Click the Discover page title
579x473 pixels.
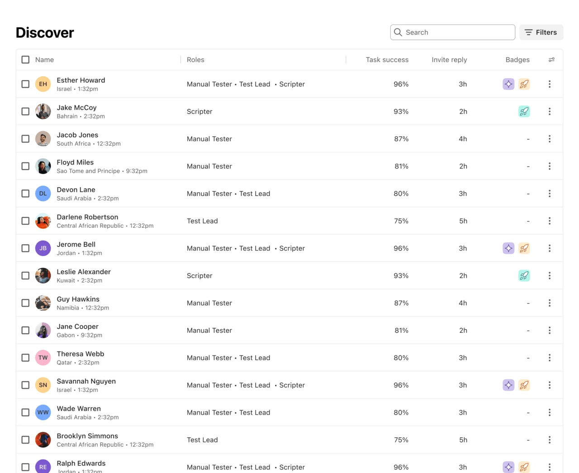[x=45, y=32]
